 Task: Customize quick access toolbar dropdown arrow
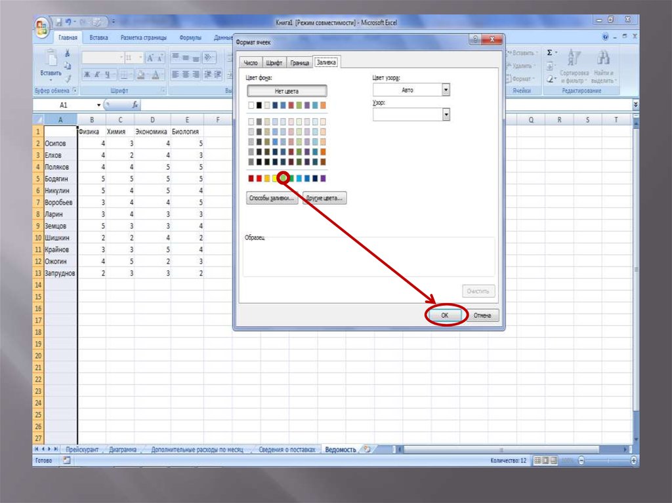click(114, 22)
